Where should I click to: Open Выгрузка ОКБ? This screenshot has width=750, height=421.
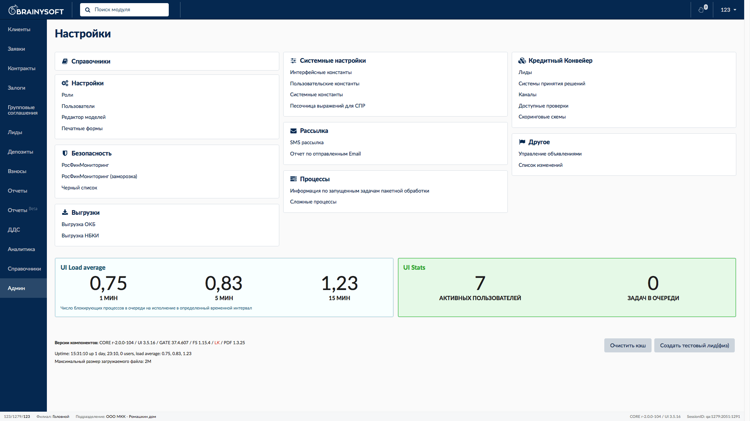coord(78,224)
